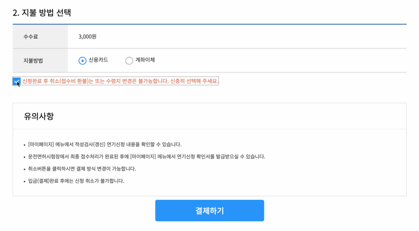Click the 신용카드 label text
The height and width of the screenshot is (231, 419).
98,60
